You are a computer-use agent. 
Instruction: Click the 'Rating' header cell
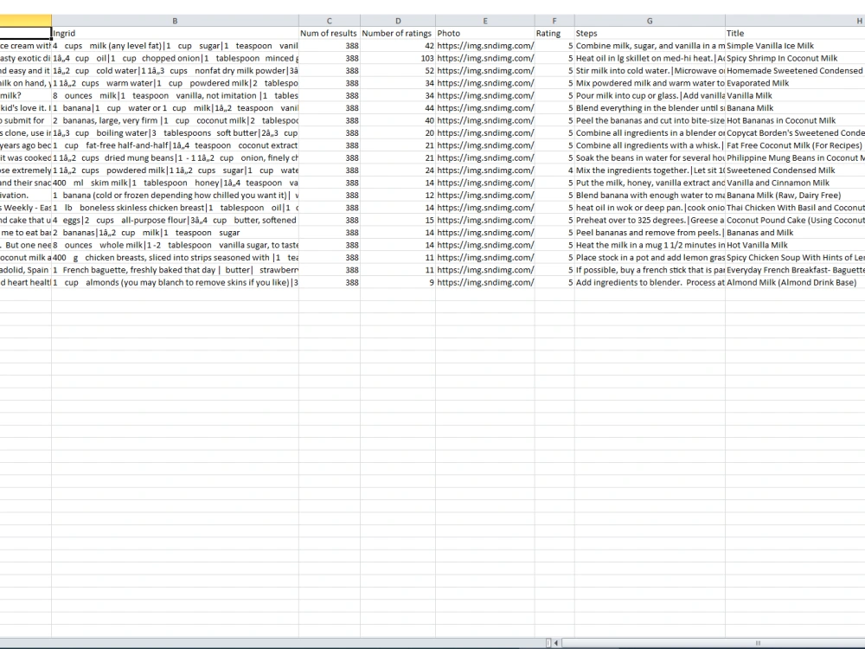point(554,33)
